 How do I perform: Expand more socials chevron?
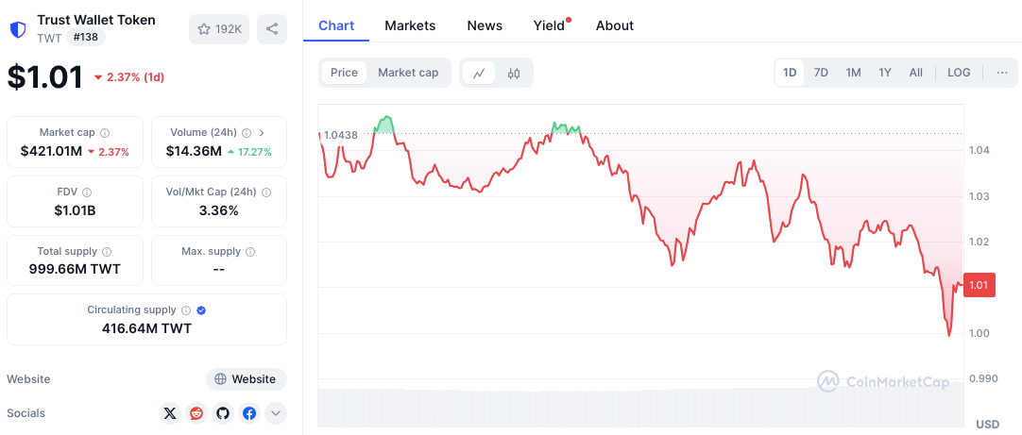pos(276,413)
